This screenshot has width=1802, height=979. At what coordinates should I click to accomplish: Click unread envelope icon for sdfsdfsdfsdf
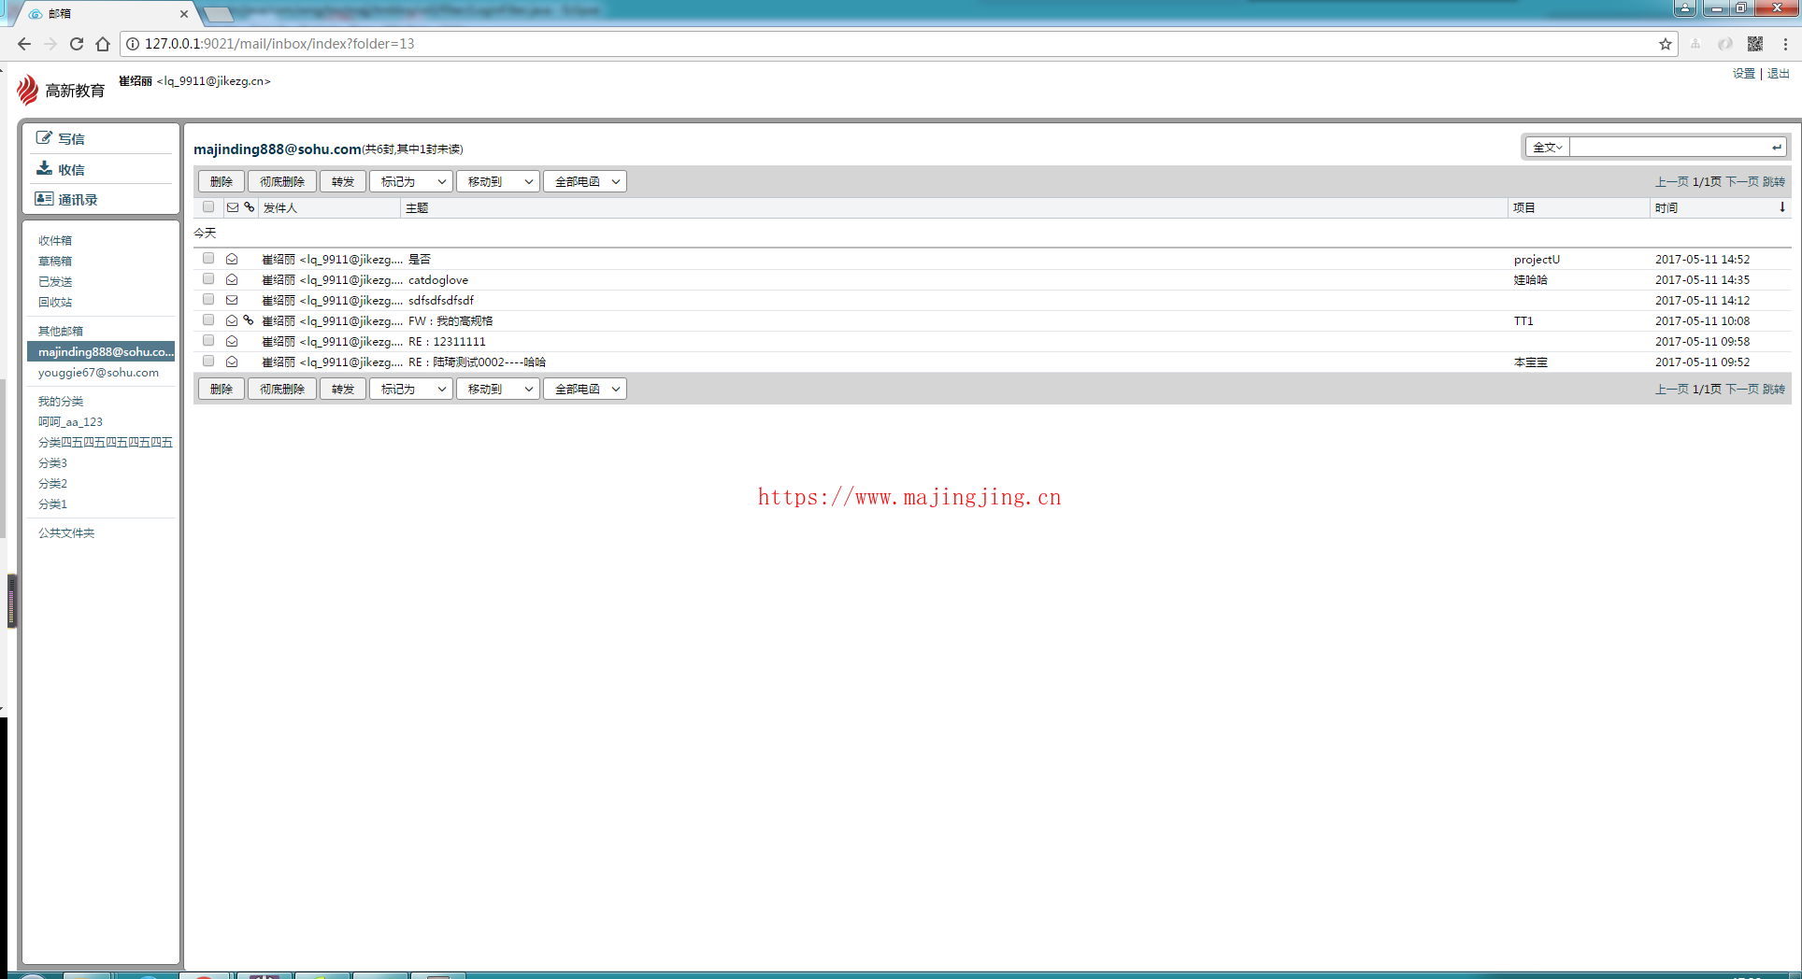click(x=232, y=300)
